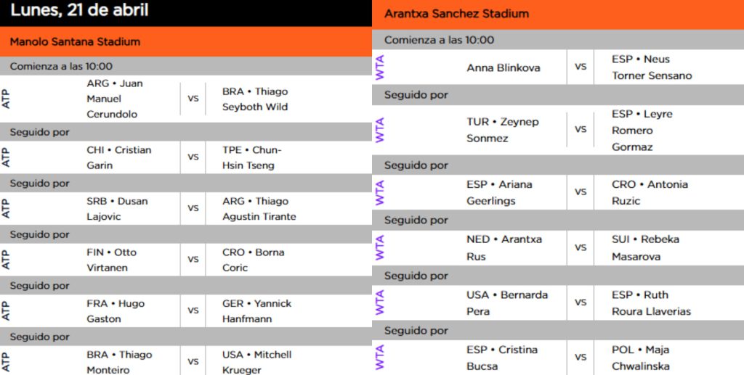Image resolution: width=744 pixels, height=375 pixels.
Task: Open player Antonia Ruzic
Action: pyautogui.click(x=650, y=192)
